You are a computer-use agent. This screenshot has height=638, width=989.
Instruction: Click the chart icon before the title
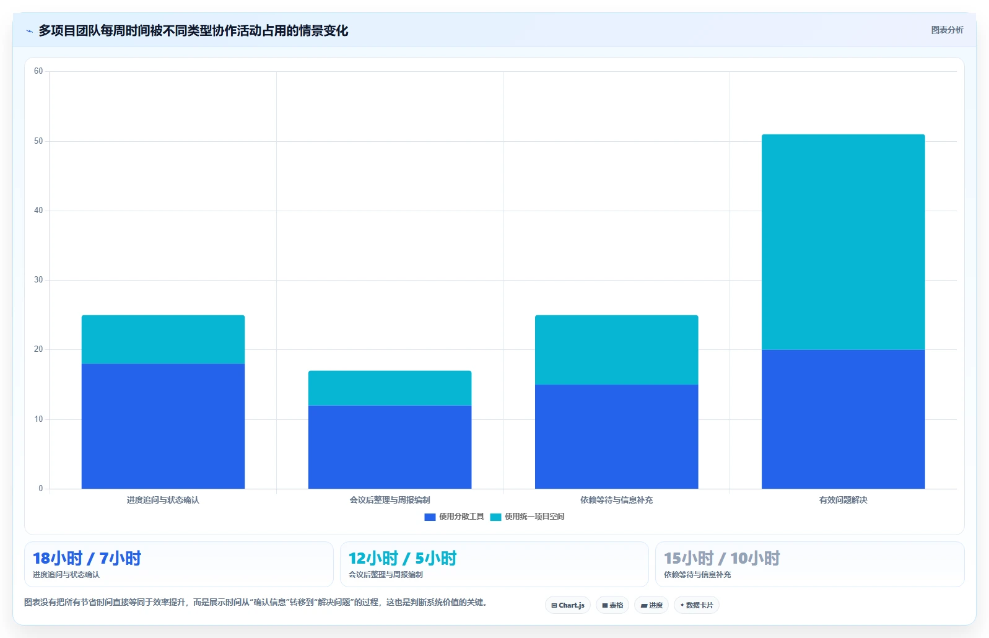click(29, 31)
